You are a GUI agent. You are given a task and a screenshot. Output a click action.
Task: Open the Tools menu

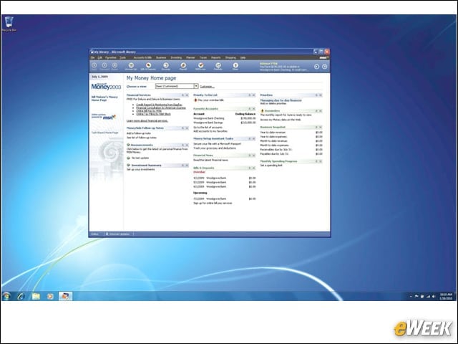click(x=122, y=57)
